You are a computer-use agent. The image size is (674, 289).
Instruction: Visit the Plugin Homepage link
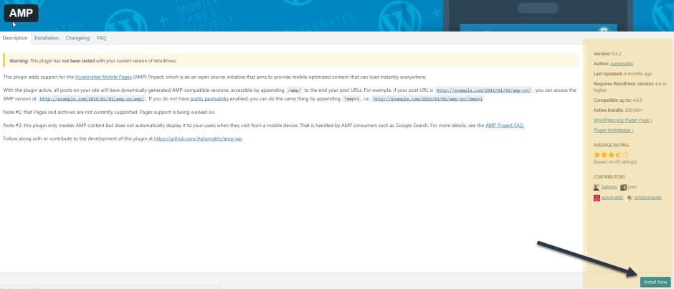pyautogui.click(x=613, y=130)
